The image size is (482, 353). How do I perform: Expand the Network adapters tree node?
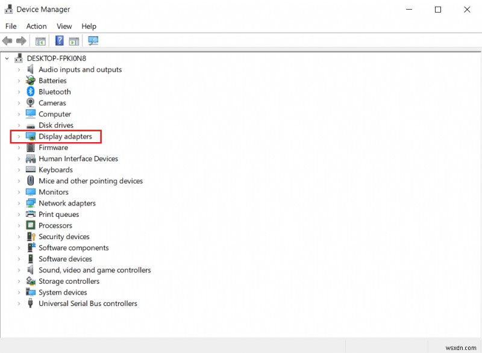coord(20,203)
